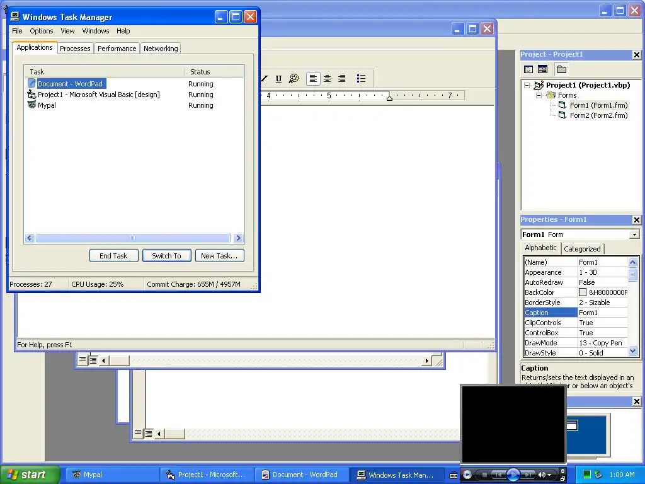The image size is (645, 484).
Task: Select Project1 - Microsoft Visual Basic task
Action: [x=134, y=95]
